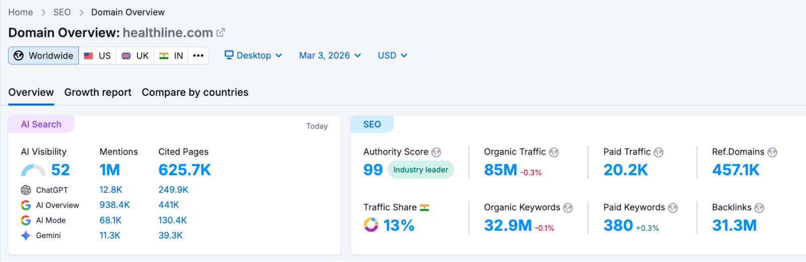Image resolution: width=806 pixels, height=262 pixels.
Task: Go to SEO in the breadcrumb
Action: 62,12
